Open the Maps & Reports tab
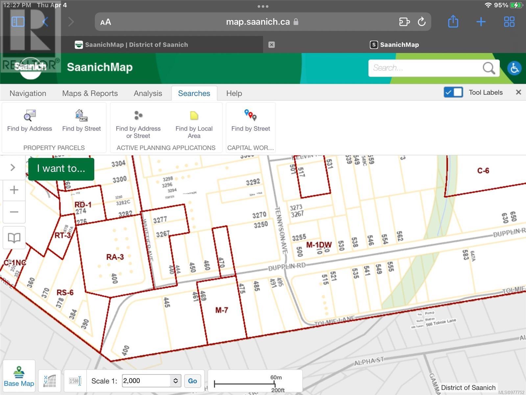Screen dimensions: 526x395 [90, 93]
